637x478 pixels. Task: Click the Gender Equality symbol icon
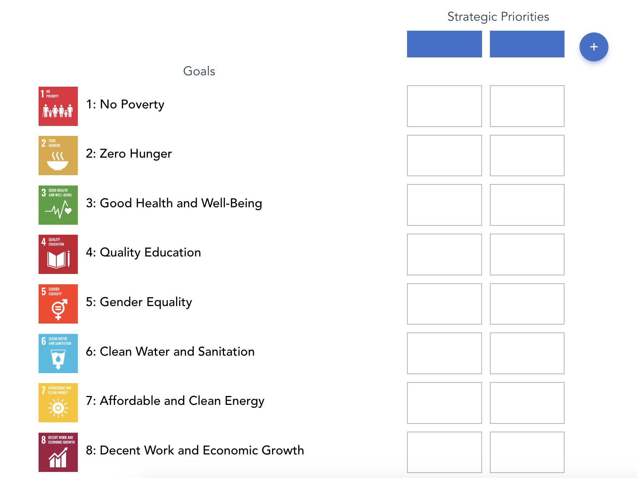pyautogui.click(x=58, y=304)
